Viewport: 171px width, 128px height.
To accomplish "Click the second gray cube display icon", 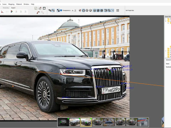I will (90, 10).
